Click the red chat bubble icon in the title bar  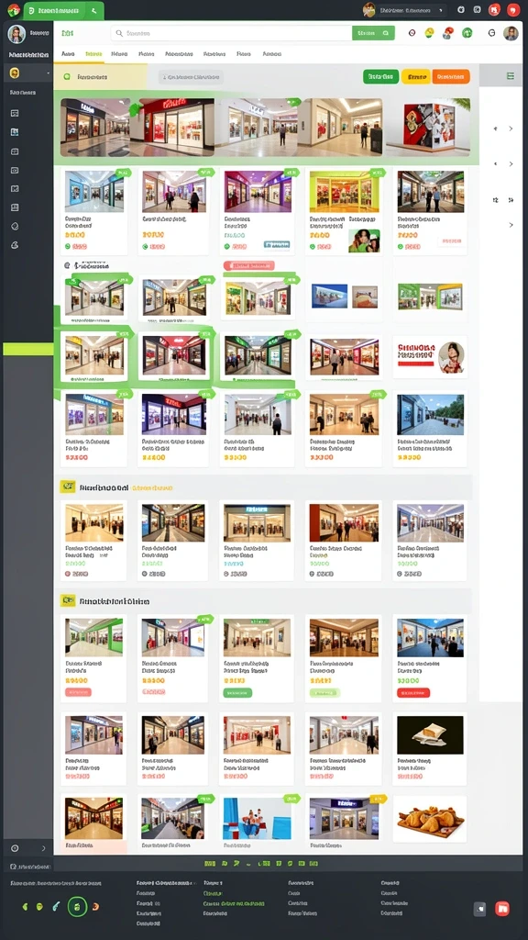[513, 9]
